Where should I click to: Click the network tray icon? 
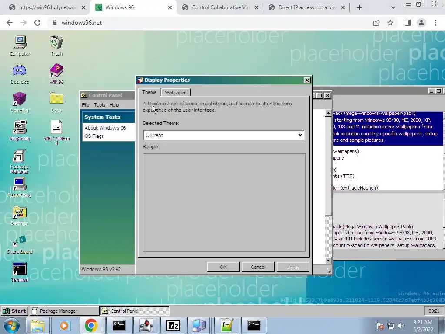pyautogui.click(x=391, y=326)
